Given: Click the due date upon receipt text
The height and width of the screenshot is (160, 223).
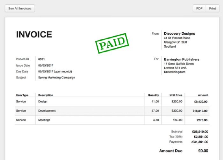Looking at the screenshot, I should point(55,71).
